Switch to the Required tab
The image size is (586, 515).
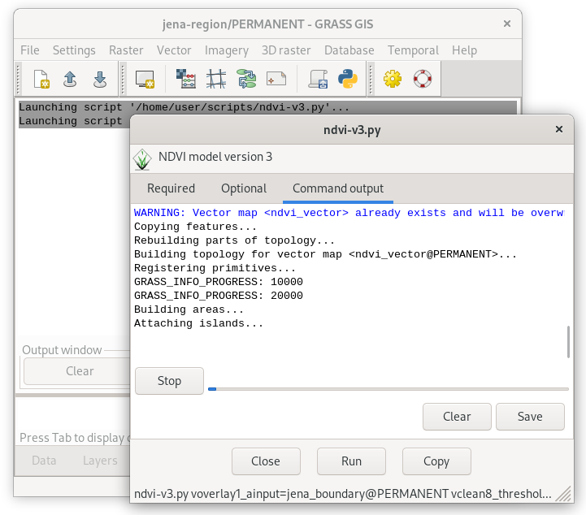point(171,188)
